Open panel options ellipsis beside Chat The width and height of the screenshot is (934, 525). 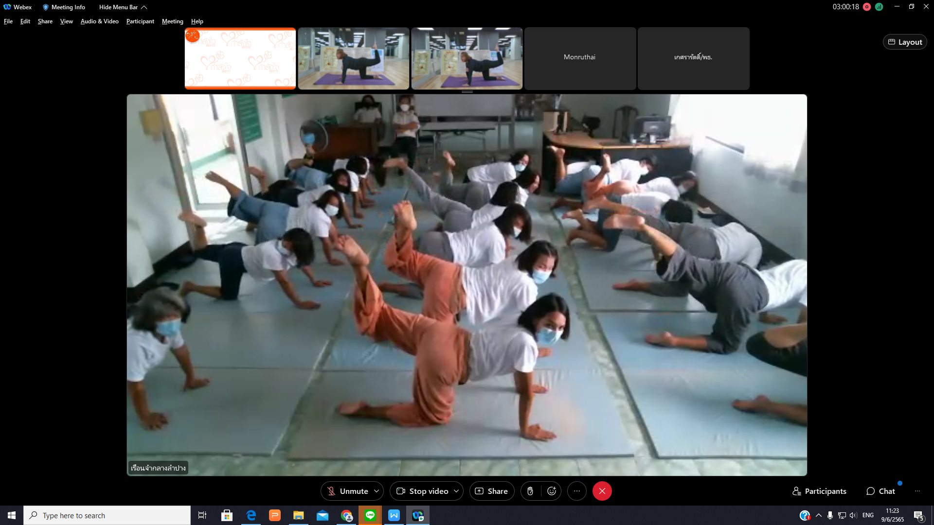pos(917,491)
